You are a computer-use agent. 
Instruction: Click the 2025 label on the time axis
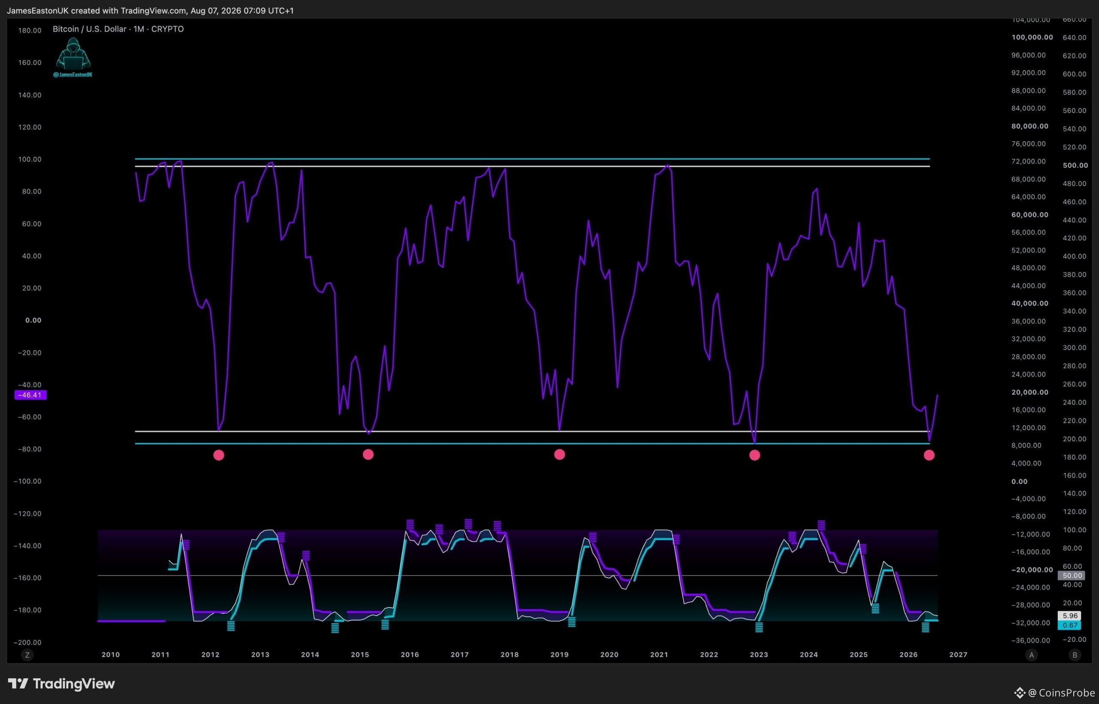[x=859, y=655]
